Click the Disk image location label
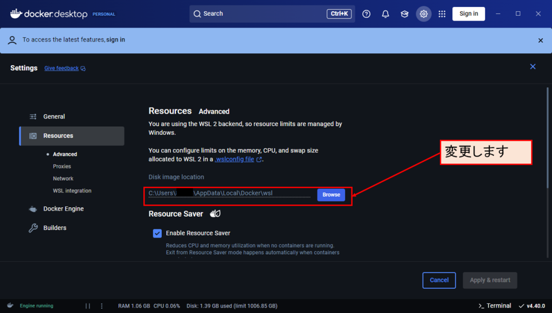The width and height of the screenshot is (552, 313). [176, 178]
